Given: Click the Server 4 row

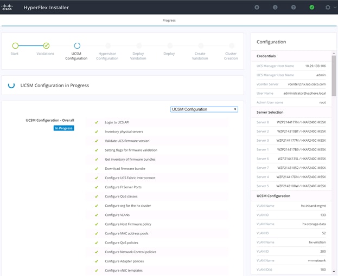Looking at the screenshot, I should click(x=291, y=177).
